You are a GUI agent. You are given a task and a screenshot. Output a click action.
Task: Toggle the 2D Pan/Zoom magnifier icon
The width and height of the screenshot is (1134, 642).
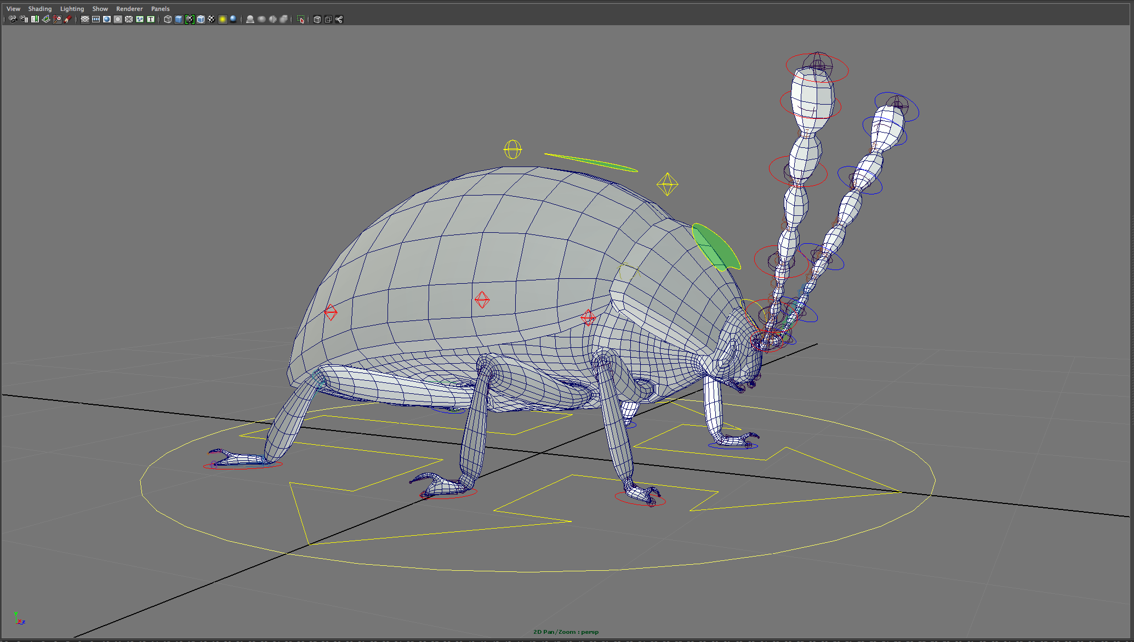tap(57, 19)
